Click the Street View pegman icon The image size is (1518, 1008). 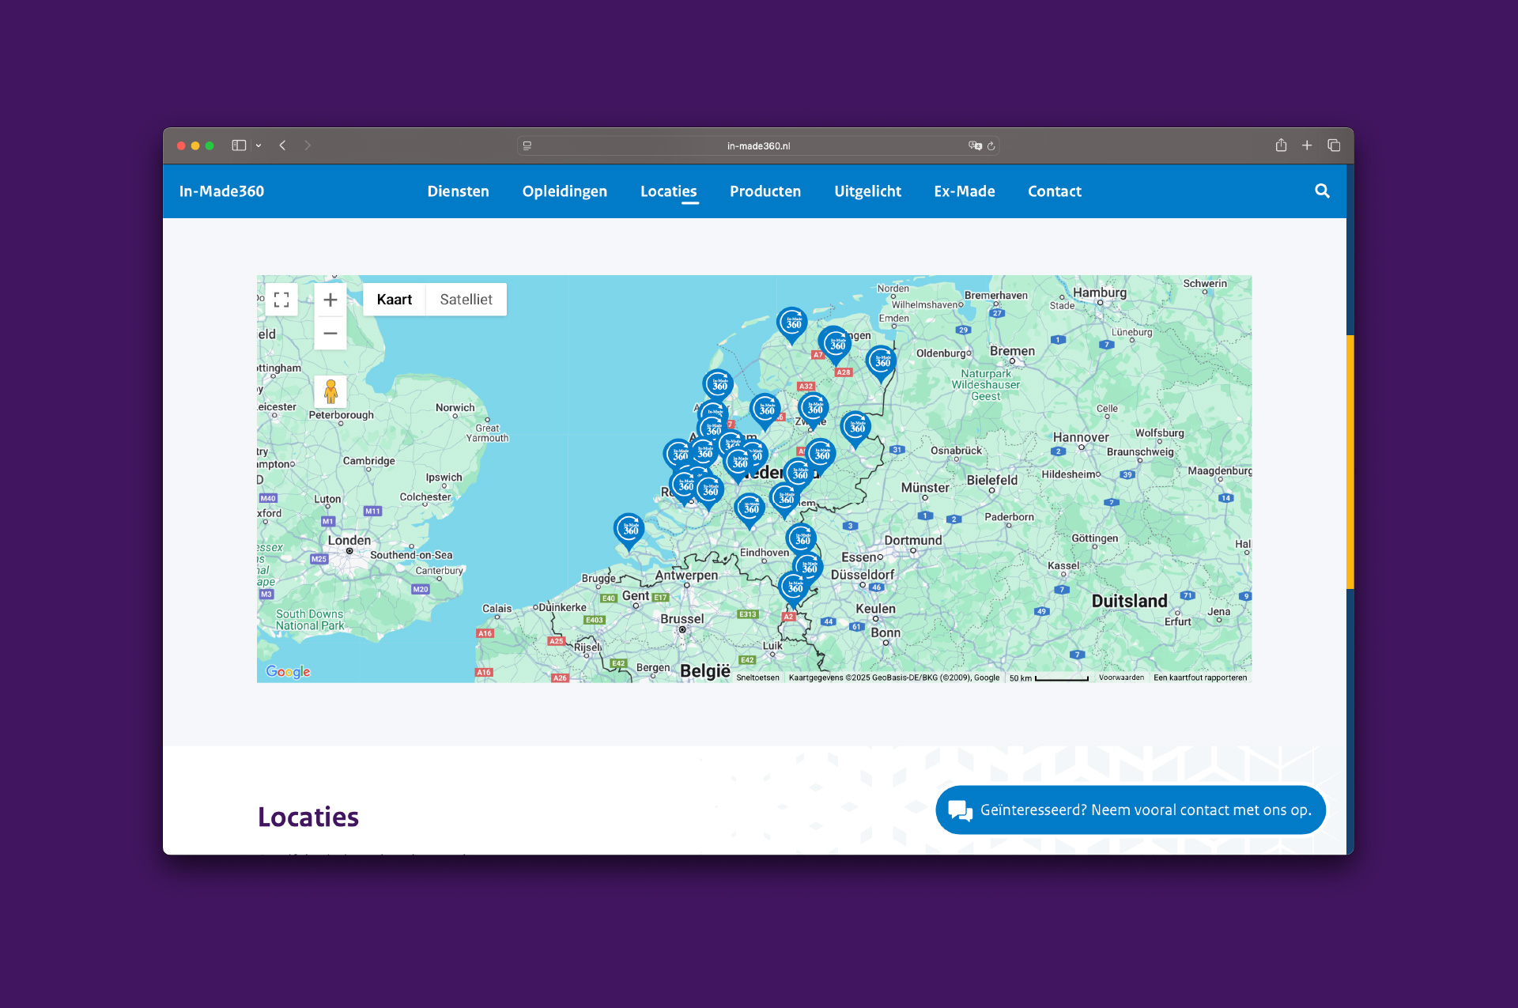click(x=330, y=391)
